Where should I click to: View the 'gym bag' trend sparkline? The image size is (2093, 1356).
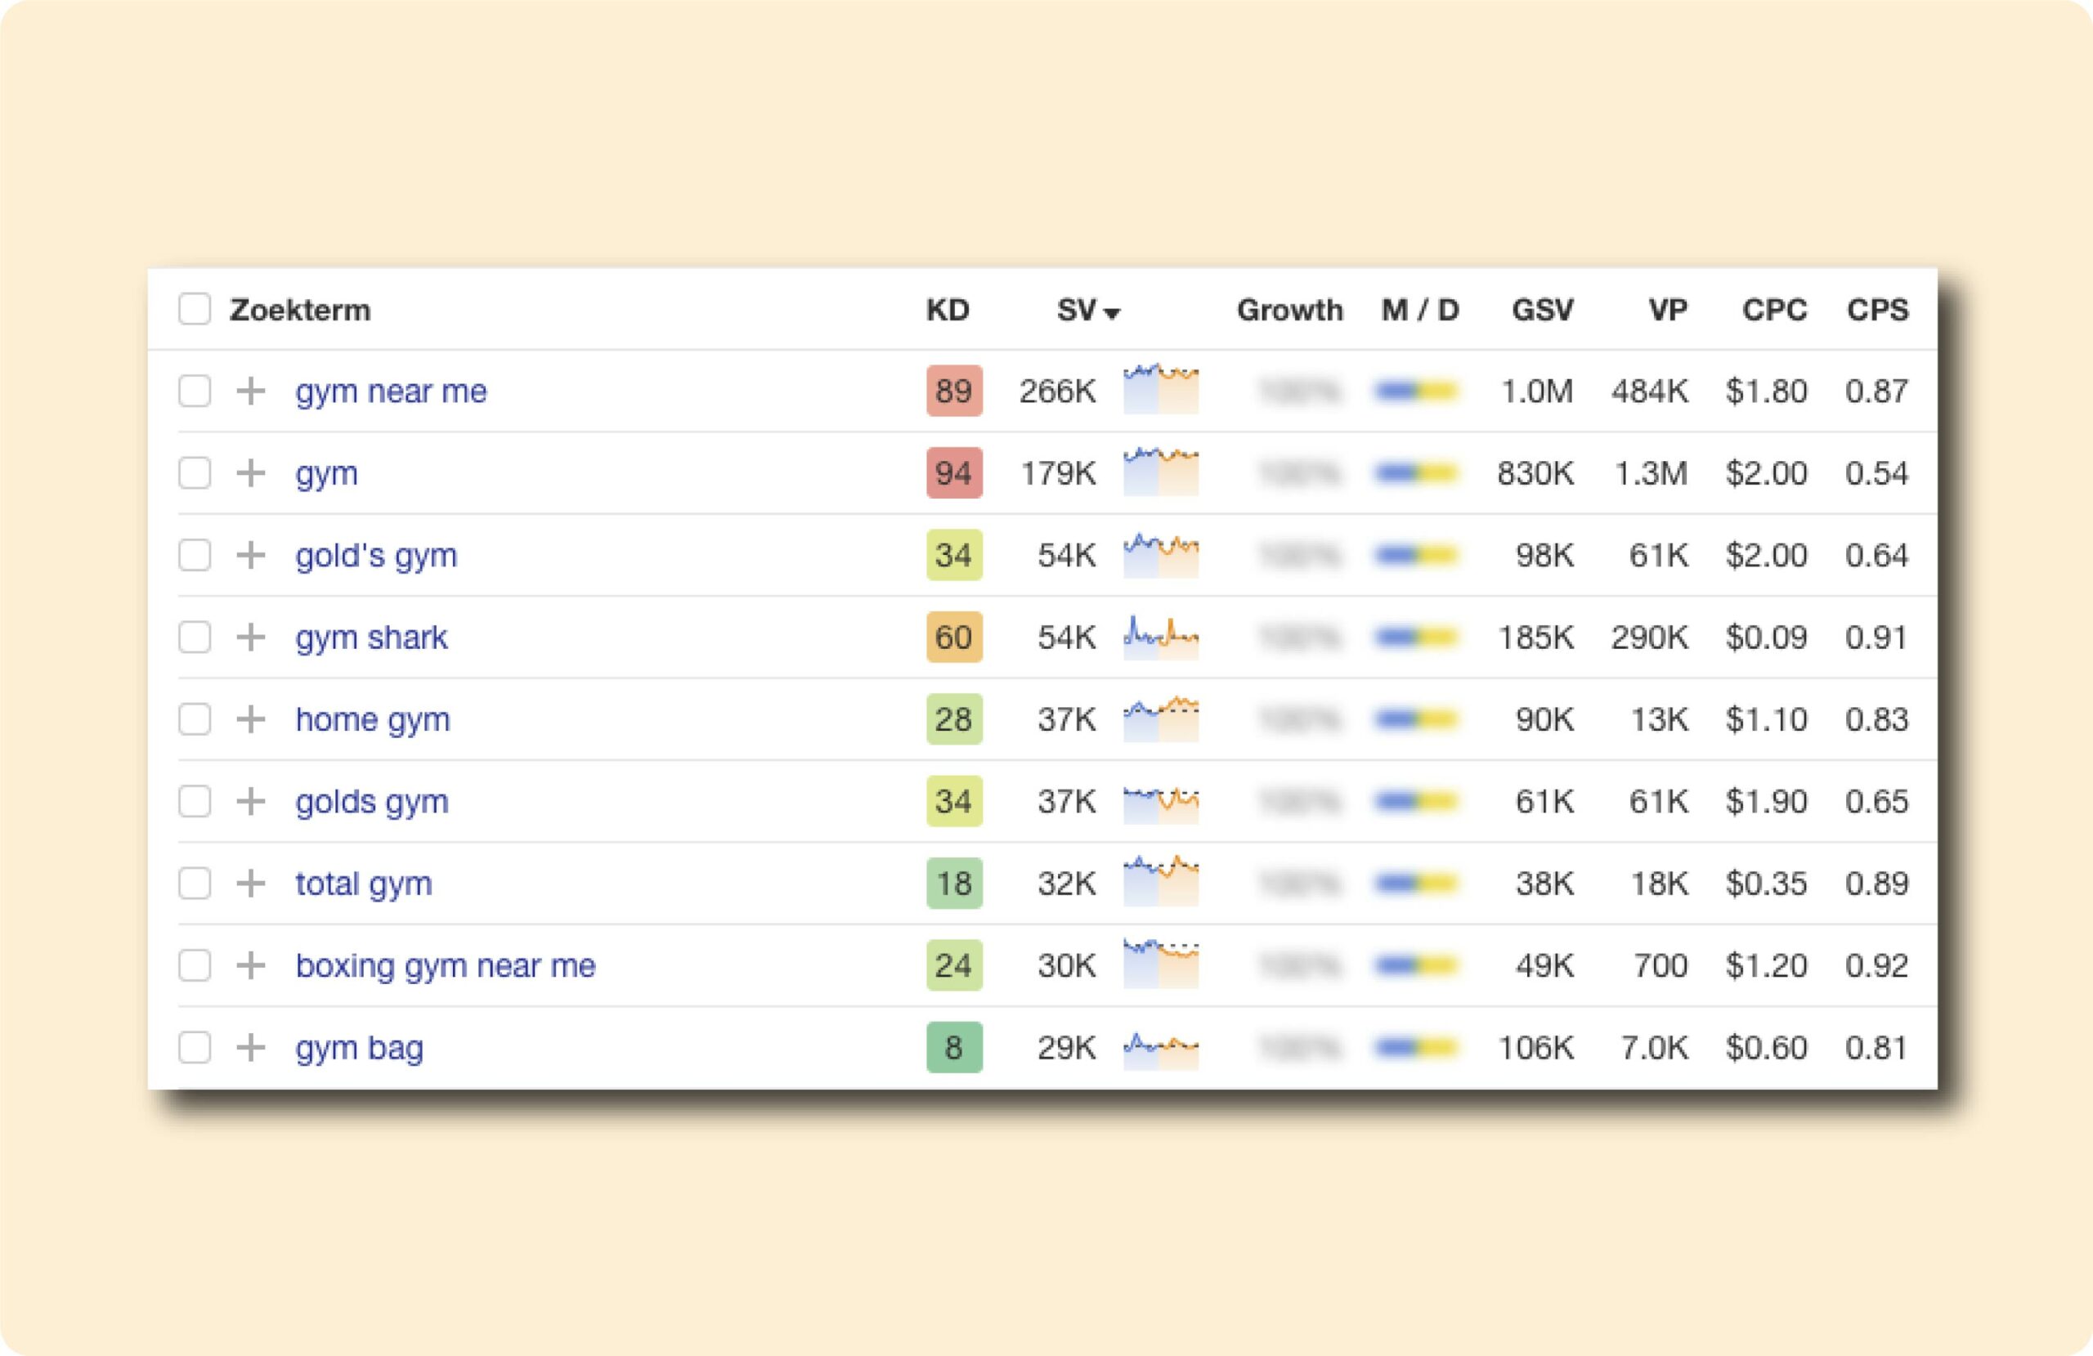point(1161,1050)
